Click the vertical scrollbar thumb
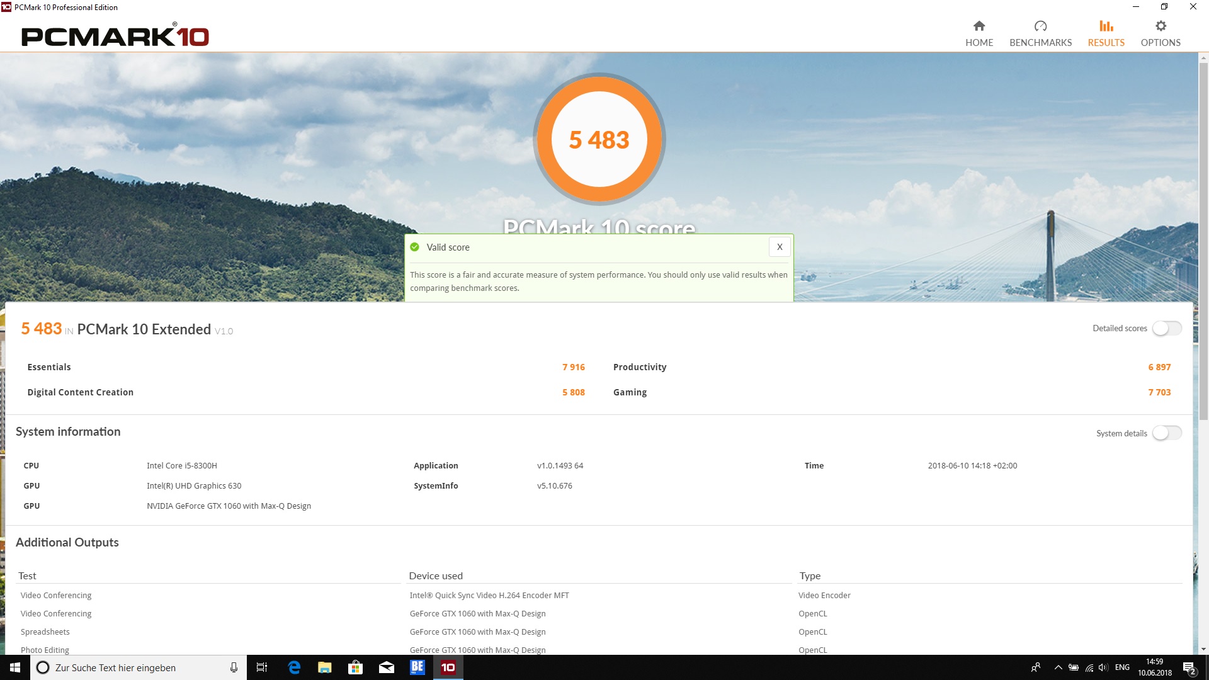 point(1203,239)
